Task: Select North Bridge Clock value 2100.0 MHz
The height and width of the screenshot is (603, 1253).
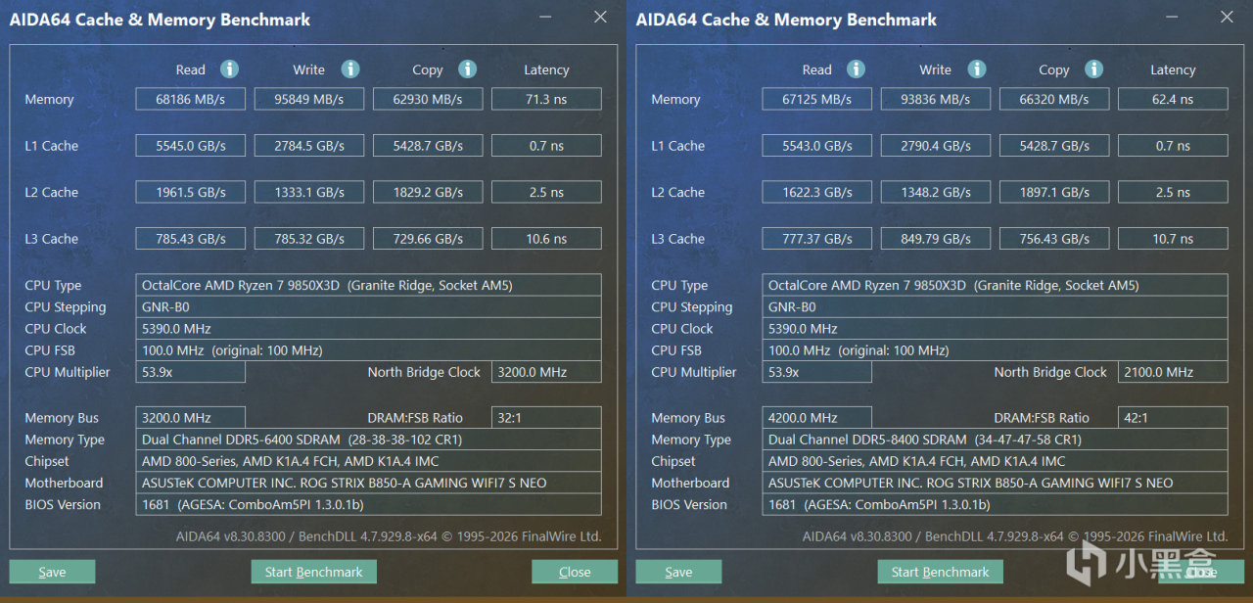Action: 1173,372
